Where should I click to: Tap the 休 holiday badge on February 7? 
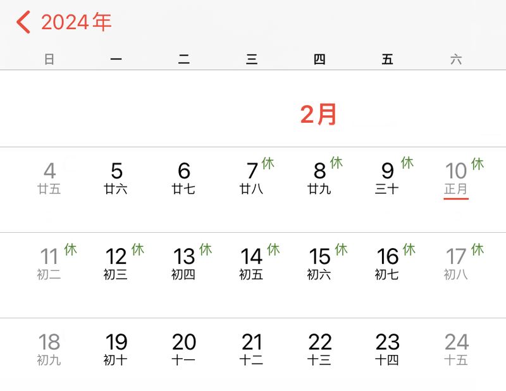pyautogui.click(x=268, y=163)
